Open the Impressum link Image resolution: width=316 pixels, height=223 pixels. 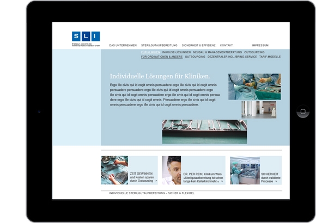click(260, 46)
